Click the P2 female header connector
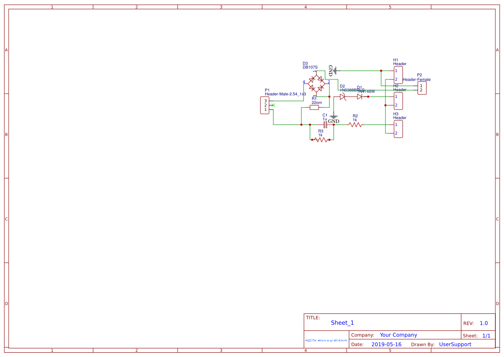This screenshot has width=504, height=357. pyautogui.click(x=422, y=88)
